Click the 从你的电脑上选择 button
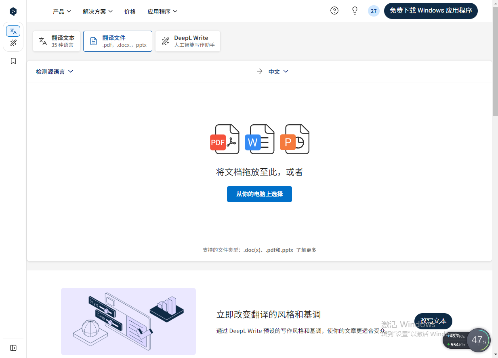 (259, 194)
